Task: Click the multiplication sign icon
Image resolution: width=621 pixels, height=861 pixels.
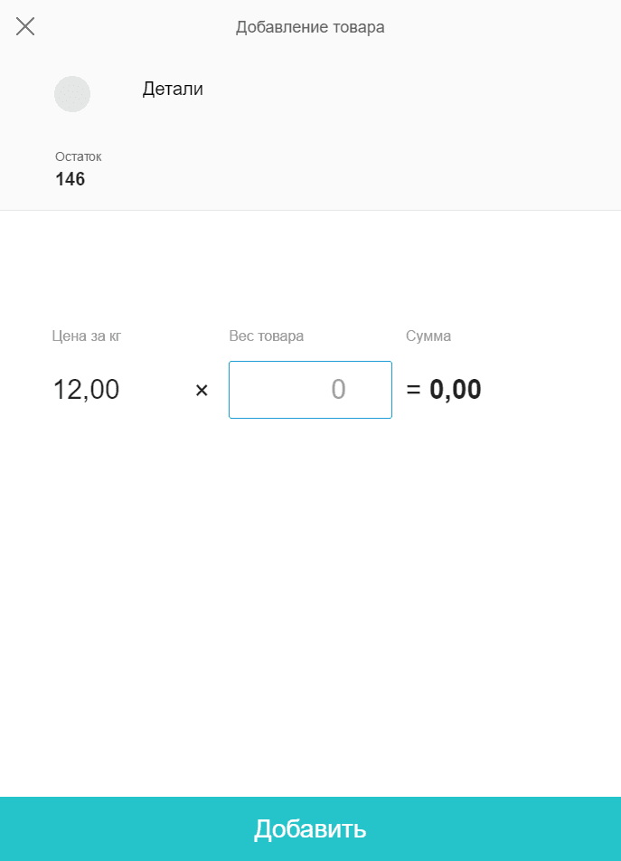Action: tap(202, 390)
